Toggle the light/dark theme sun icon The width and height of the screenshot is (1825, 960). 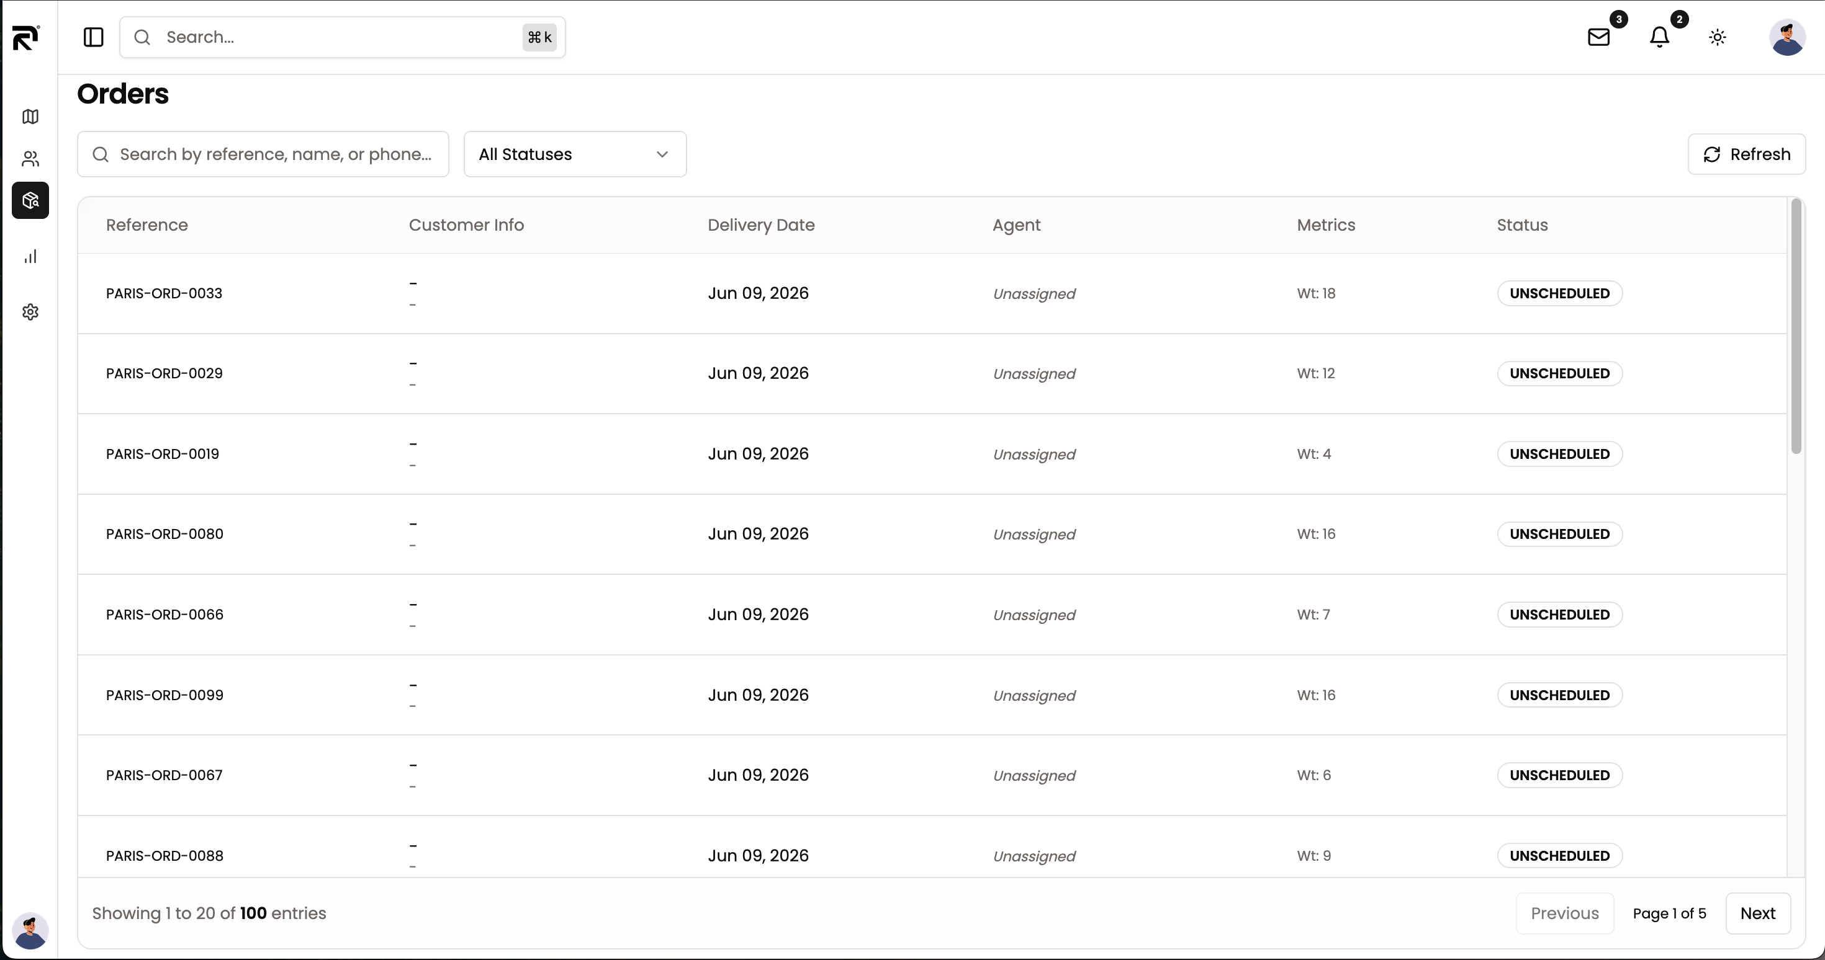[x=1718, y=37]
